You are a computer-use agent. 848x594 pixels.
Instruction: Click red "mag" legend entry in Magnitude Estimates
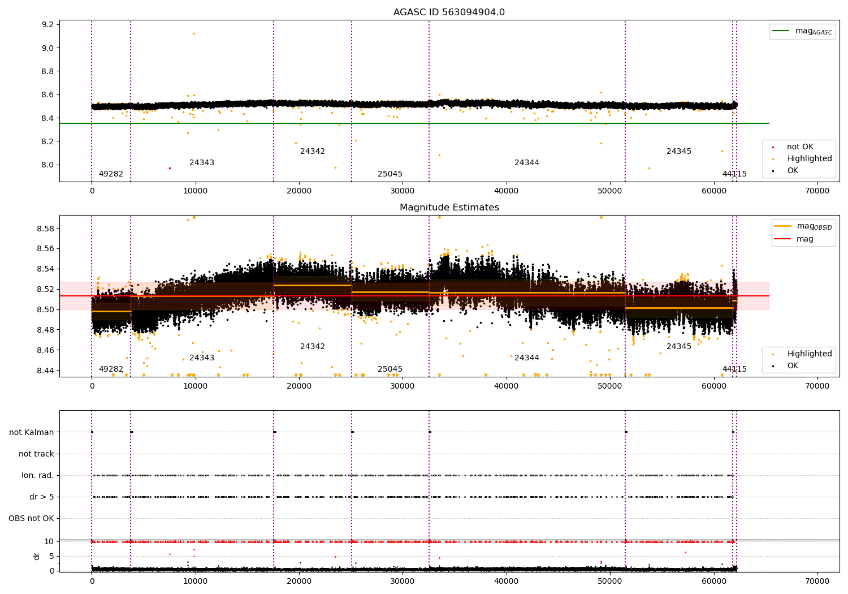point(795,239)
